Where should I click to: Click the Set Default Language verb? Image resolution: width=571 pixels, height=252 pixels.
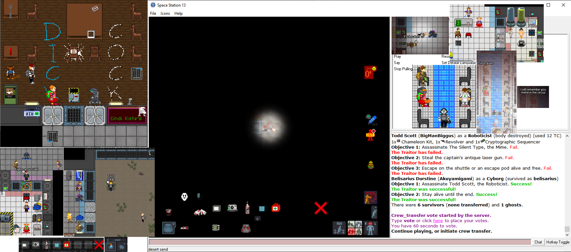pos(458,63)
